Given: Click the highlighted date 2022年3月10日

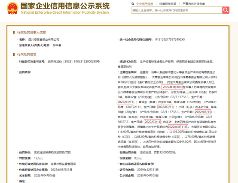Looking at the screenshot, I should coord(173,87).
